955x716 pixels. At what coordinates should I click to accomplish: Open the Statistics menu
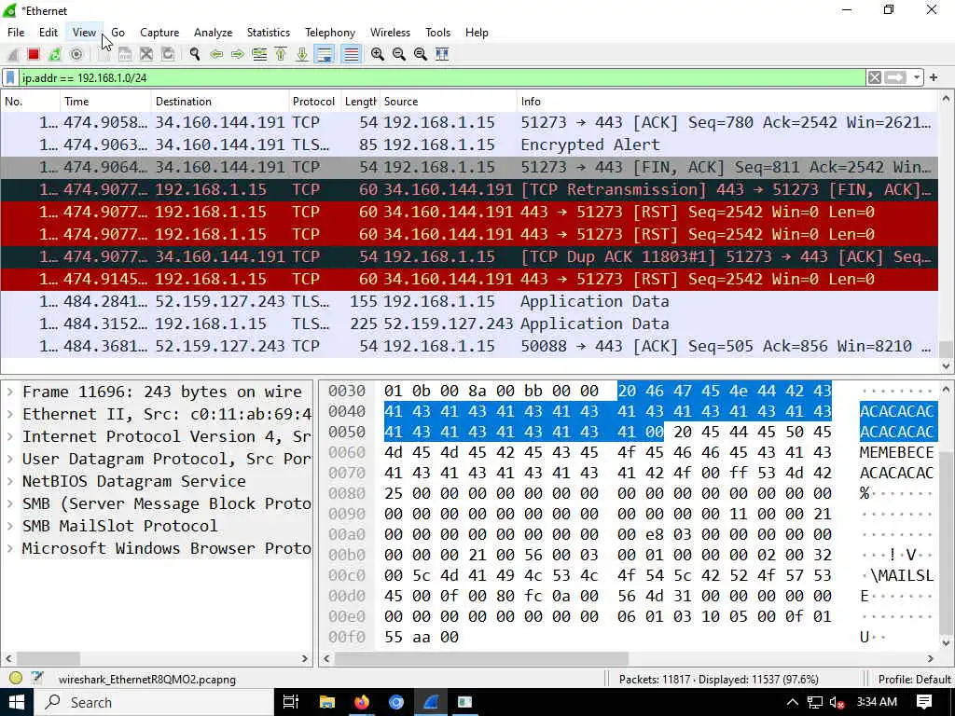coord(268,33)
